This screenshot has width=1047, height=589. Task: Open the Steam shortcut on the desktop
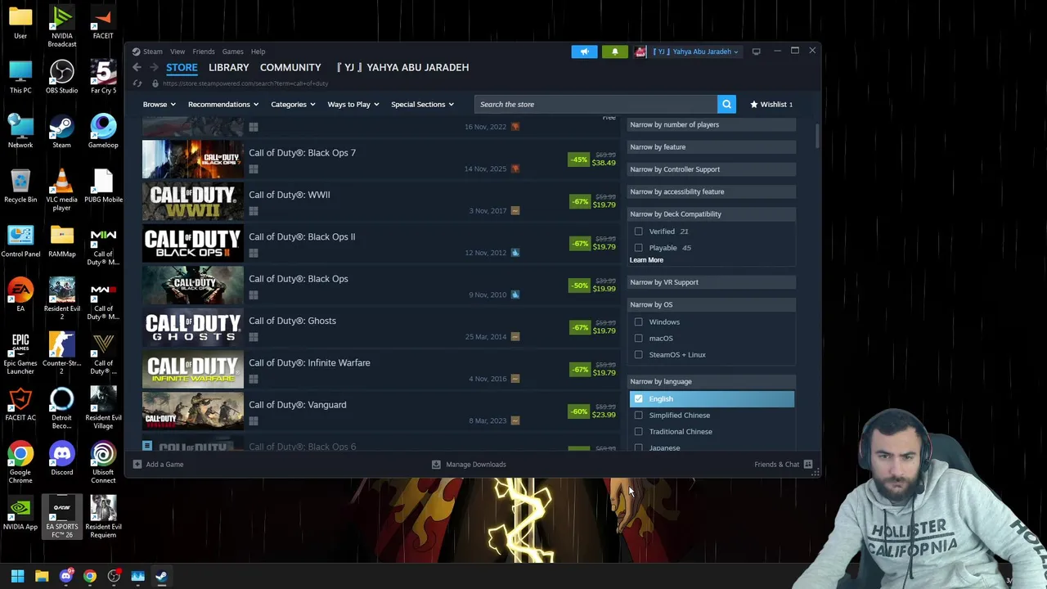(x=61, y=132)
